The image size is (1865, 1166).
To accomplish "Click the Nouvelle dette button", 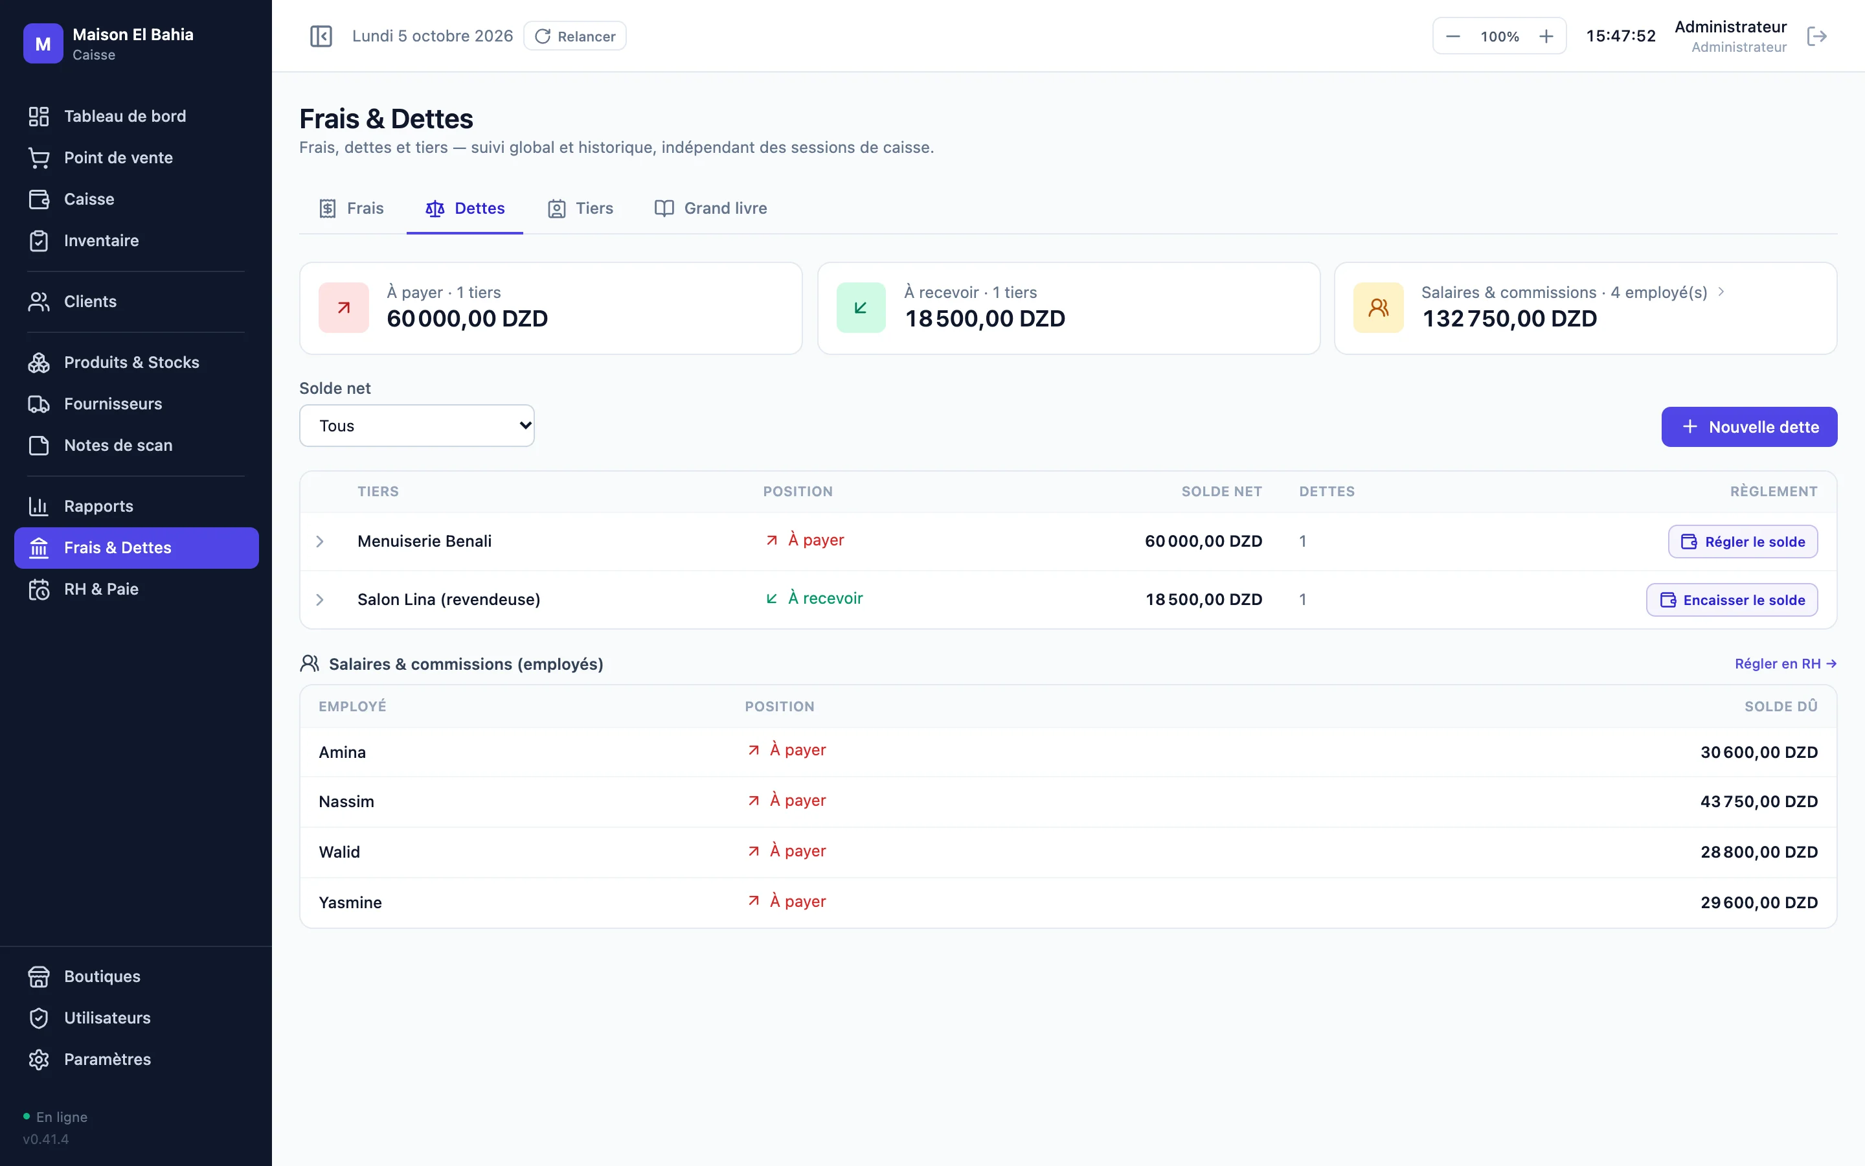I will 1748,426.
